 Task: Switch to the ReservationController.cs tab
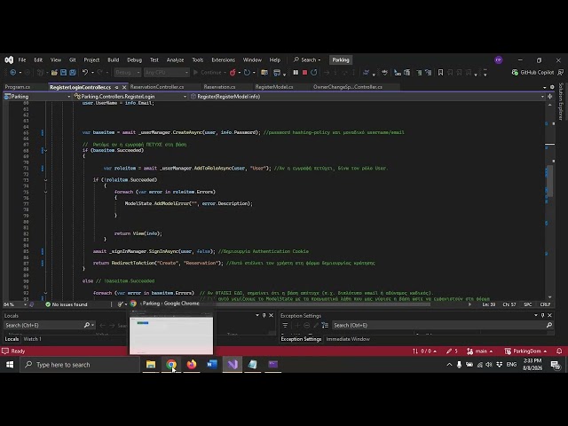tap(157, 87)
